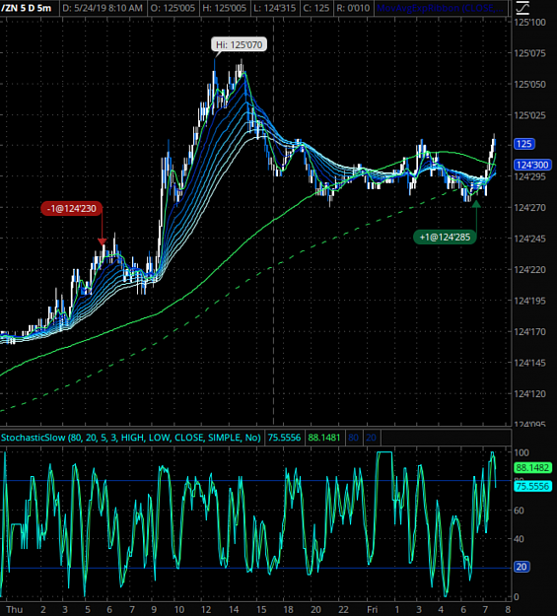Click the 124'220 price axis label
This screenshot has width=557, height=616.
[530, 270]
